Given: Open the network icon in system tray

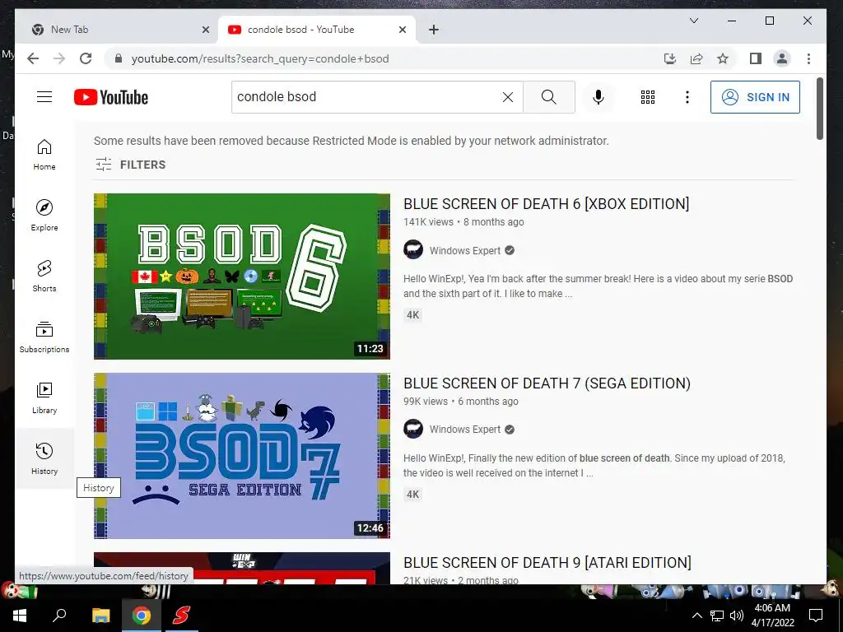Looking at the screenshot, I should click(x=717, y=616).
